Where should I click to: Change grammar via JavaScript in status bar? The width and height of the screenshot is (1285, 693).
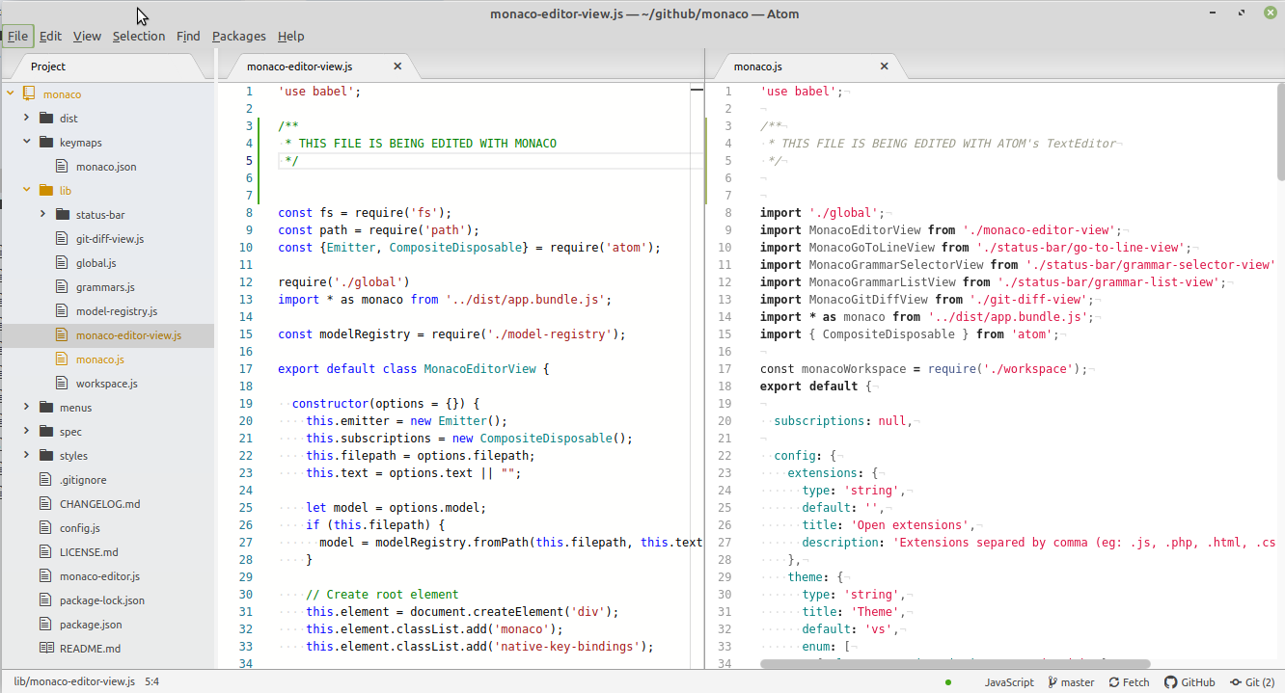point(1009,681)
